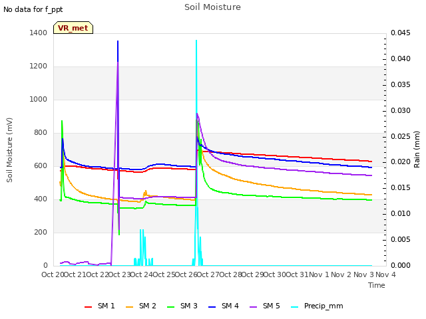Click the orange SM 2 legend swatch
The width and height of the screenshot is (426, 319).
tap(130, 307)
